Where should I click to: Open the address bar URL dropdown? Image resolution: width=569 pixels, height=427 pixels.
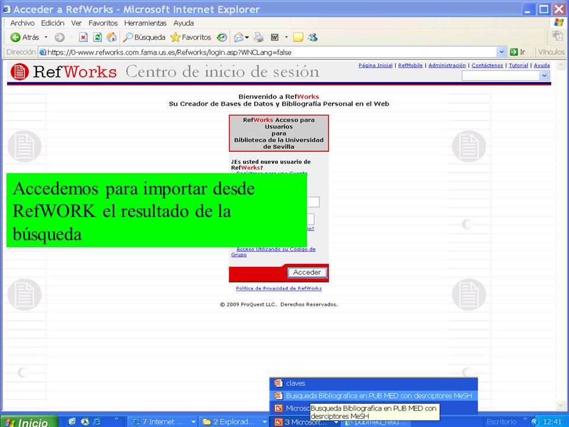(x=501, y=52)
